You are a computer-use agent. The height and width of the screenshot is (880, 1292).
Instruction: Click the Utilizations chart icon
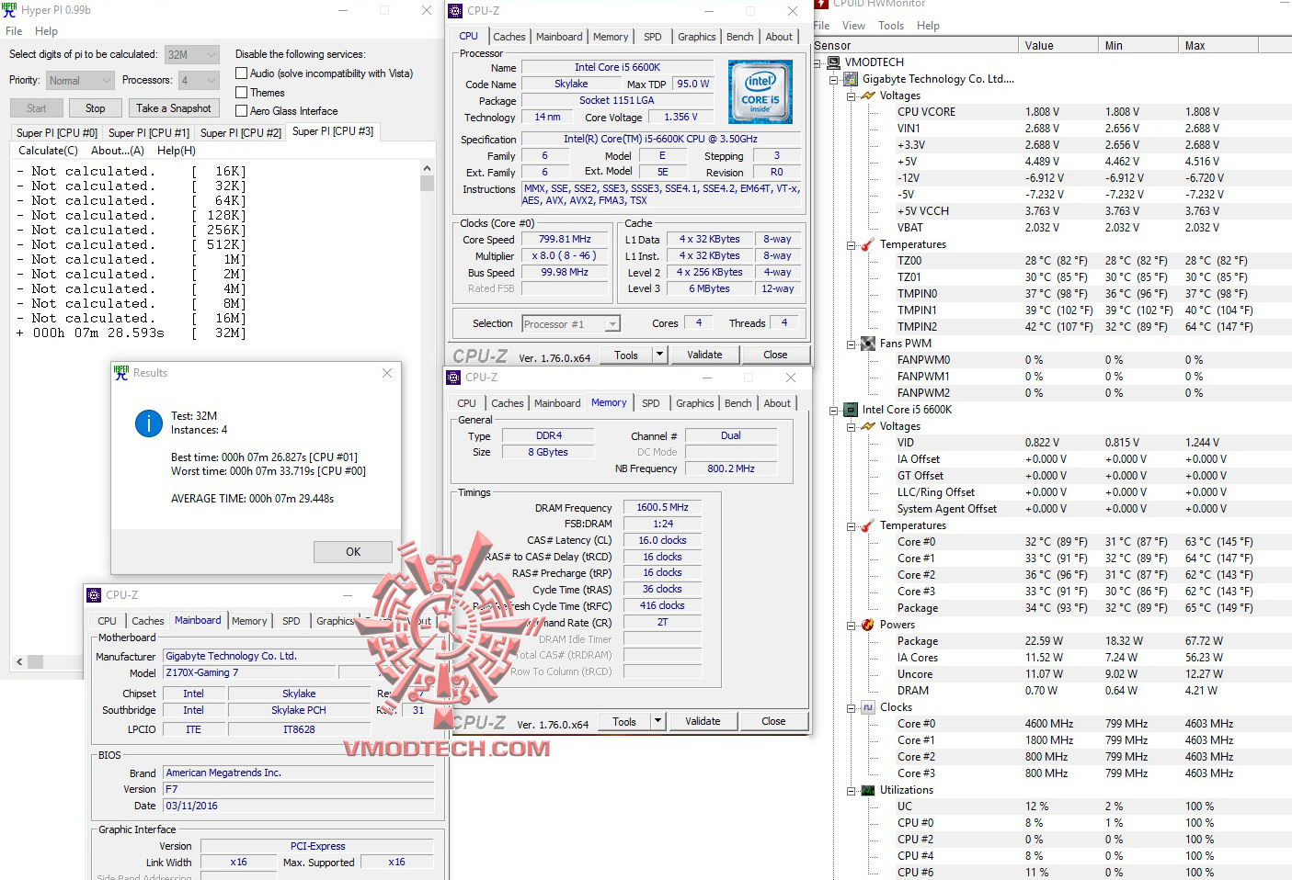pos(868,790)
